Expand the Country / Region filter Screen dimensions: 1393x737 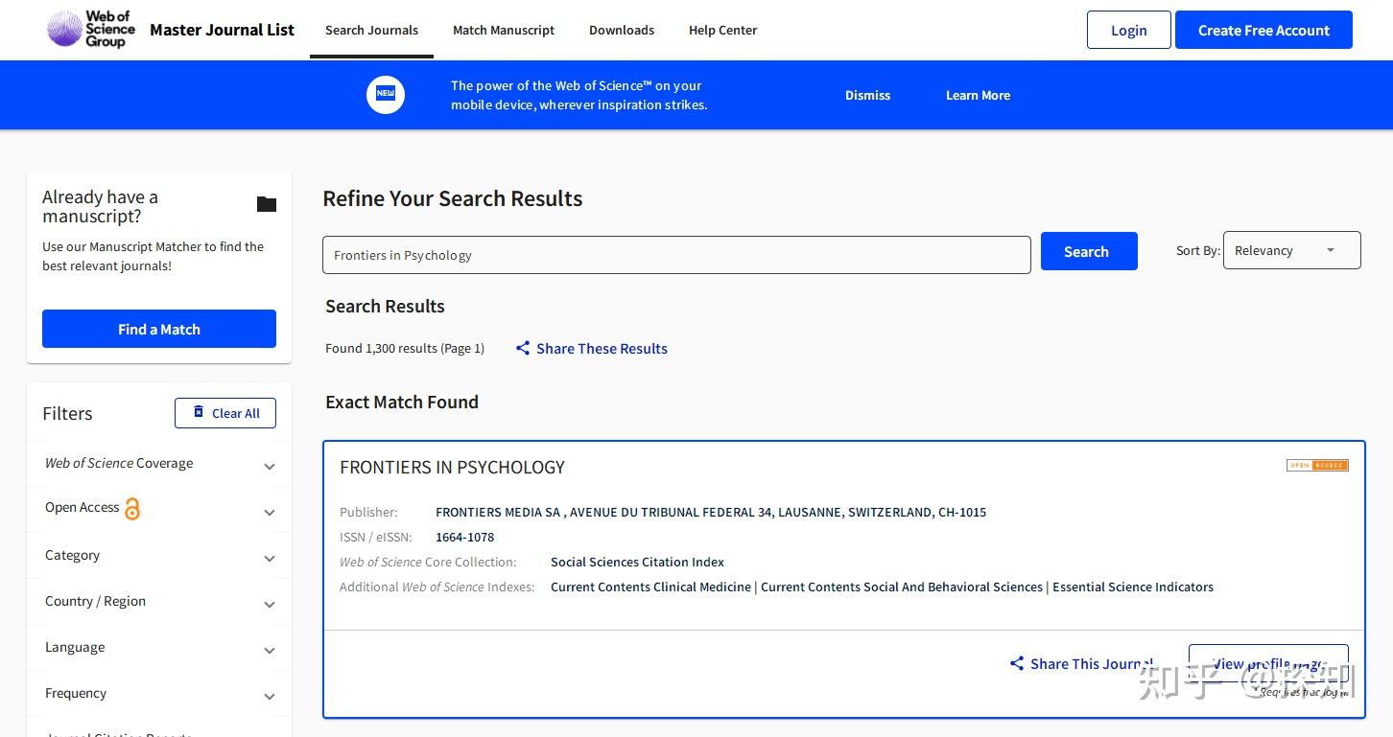coord(270,603)
